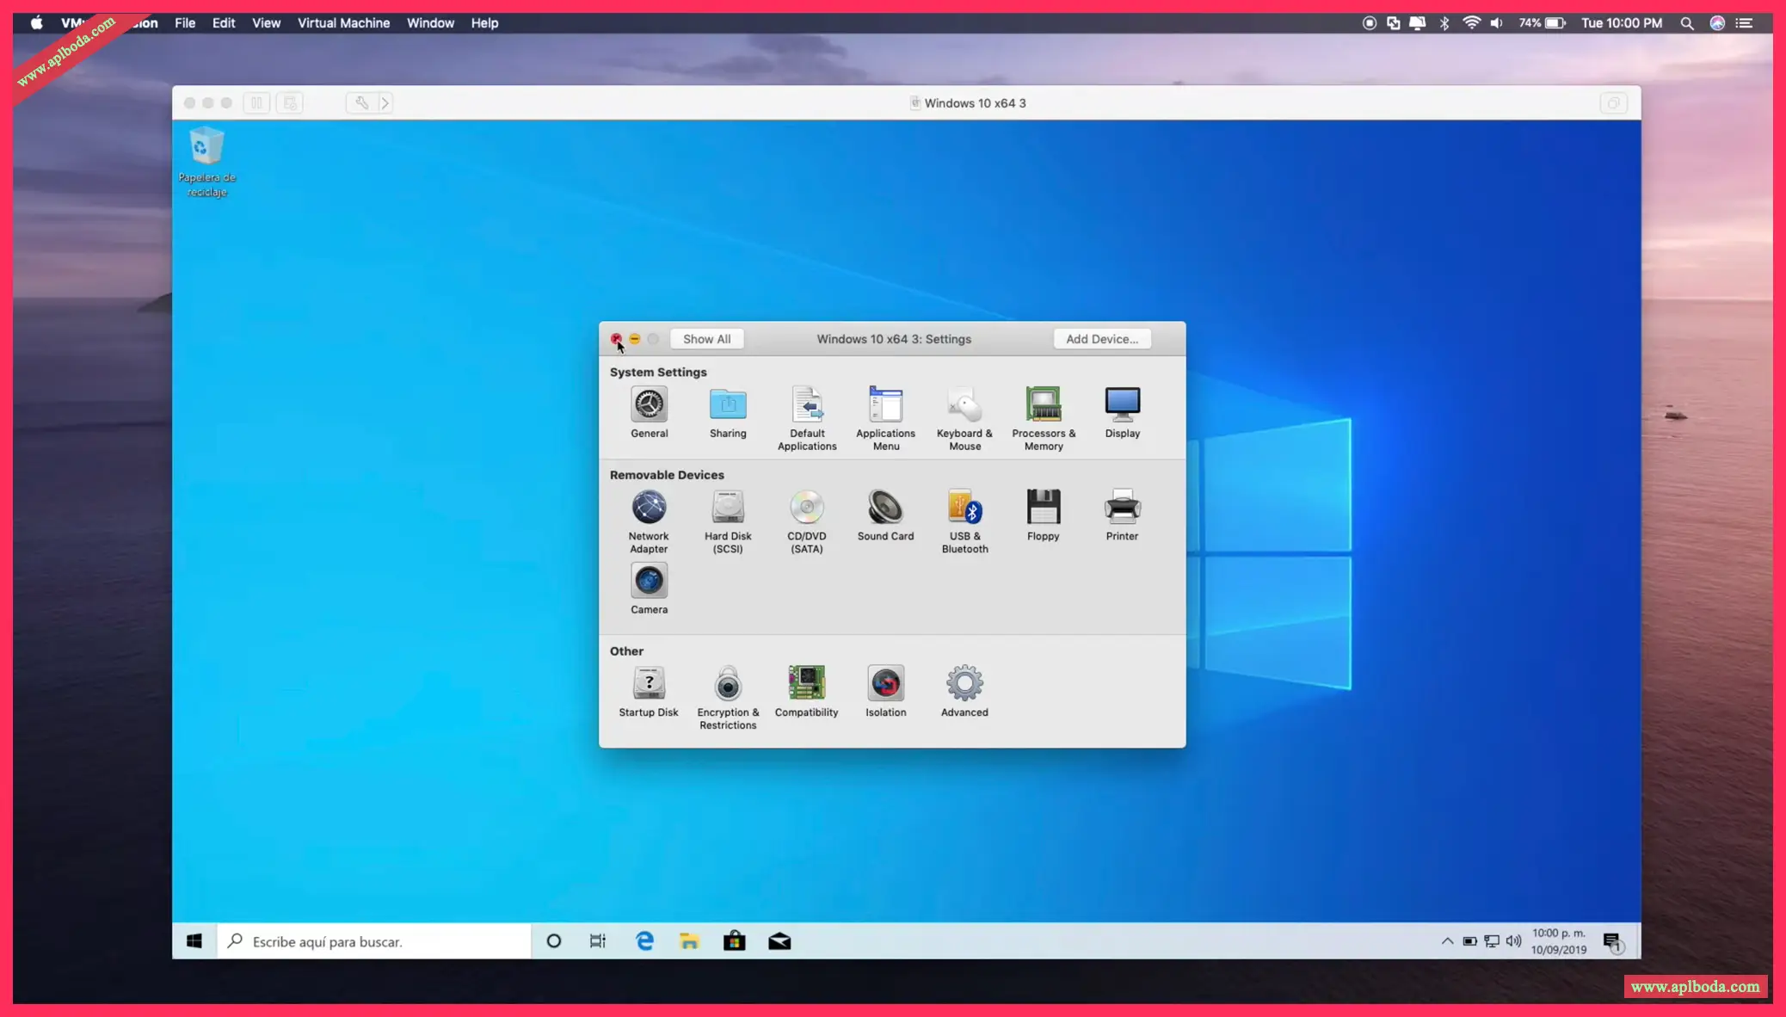Open Hard Disk (SCSI) settings

pyautogui.click(x=728, y=521)
